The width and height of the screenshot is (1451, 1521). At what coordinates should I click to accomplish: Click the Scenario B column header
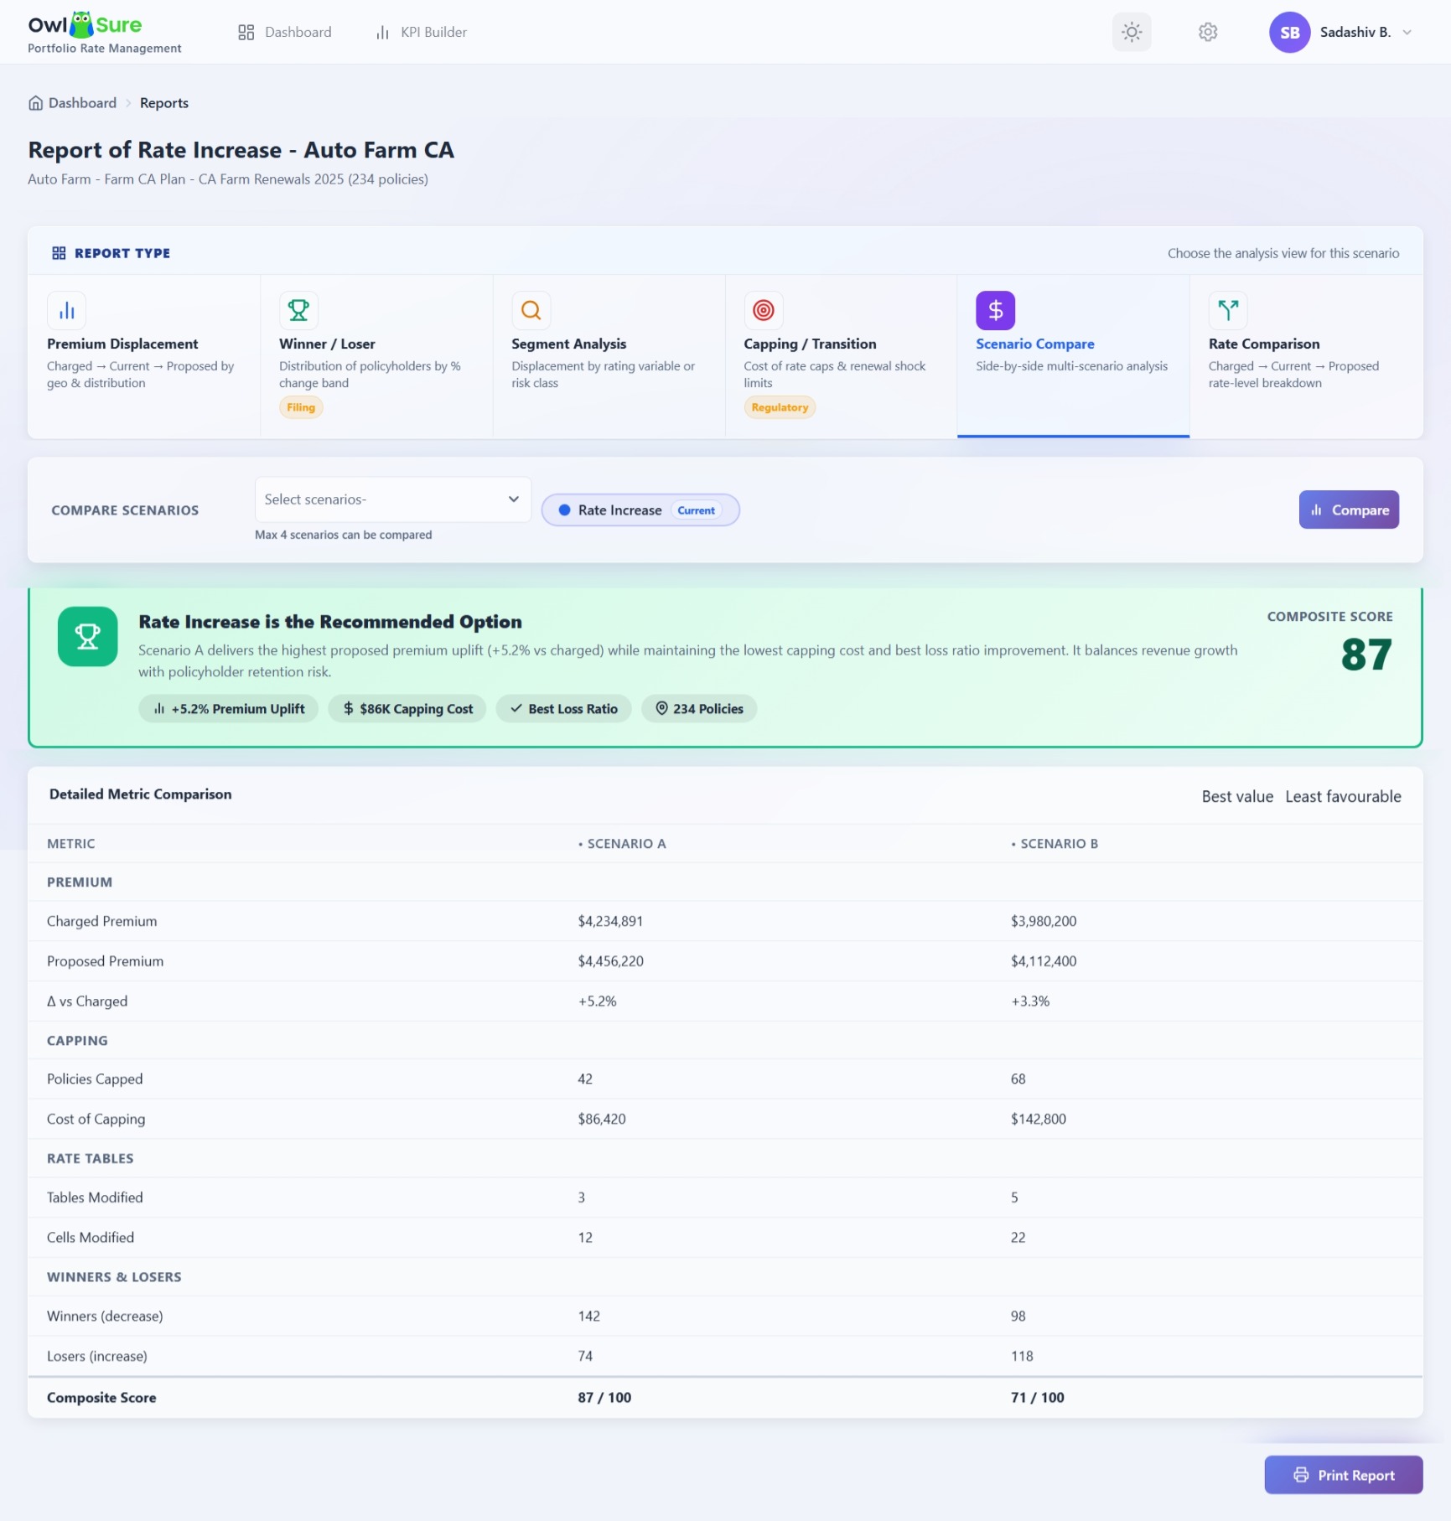coord(1055,844)
